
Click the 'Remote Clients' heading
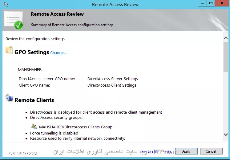click(x=34, y=100)
